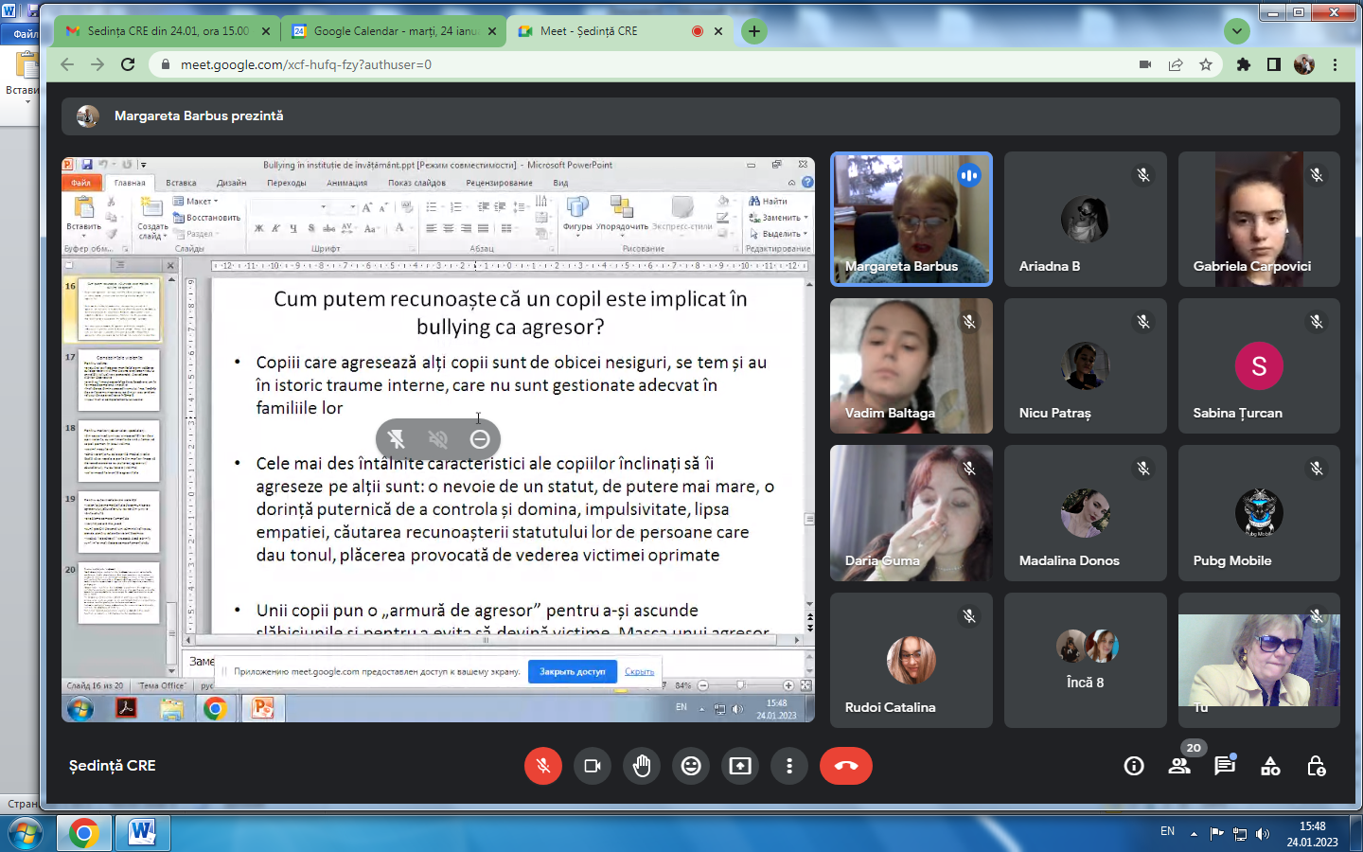The height and width of the screenshot is (852, 1363).
Task: Open more options three-dot menu
Action: (789, 766)
